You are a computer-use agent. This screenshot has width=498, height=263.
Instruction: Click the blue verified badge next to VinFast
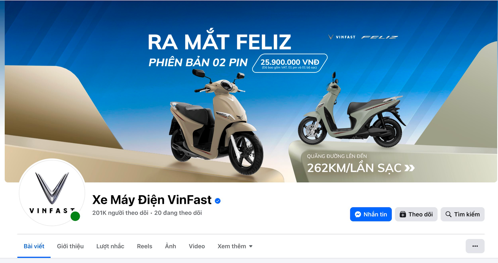point(218,201)
